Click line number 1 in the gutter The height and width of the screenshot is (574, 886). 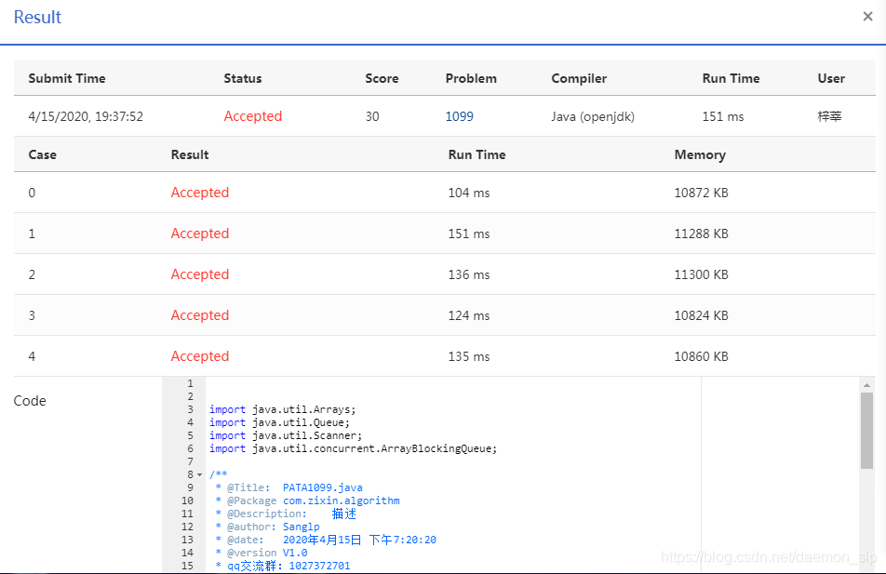(x=190, y=383)
